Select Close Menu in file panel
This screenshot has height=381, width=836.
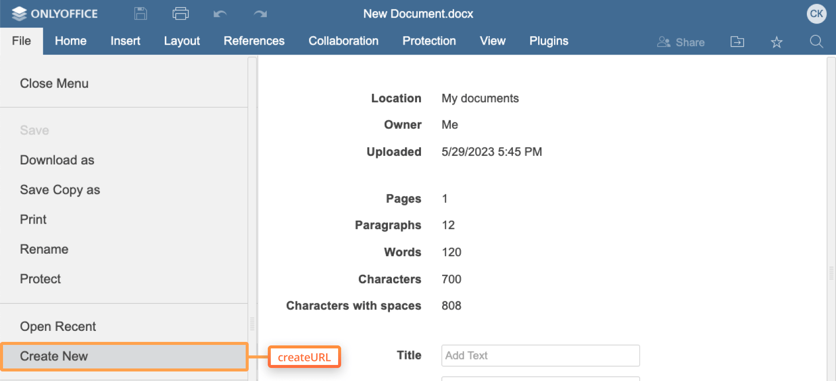coord(124,84)
